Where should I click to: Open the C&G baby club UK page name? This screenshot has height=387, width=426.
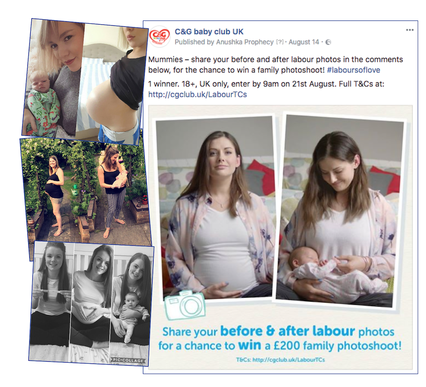pyautogui.click(x=209, y=32)
